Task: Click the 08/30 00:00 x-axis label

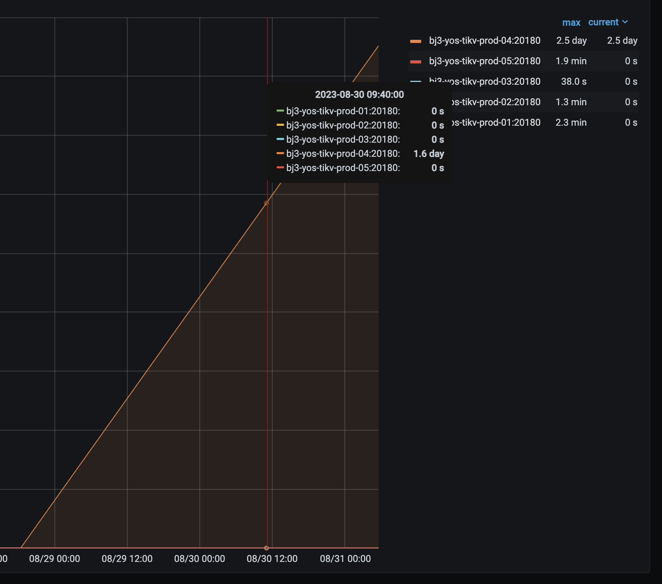Action: pyautogui.click(x=199, y=559)
